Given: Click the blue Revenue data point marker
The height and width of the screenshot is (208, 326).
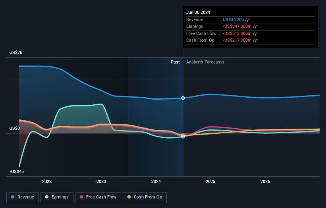Looking at the screenshot, I should (183, 98).
